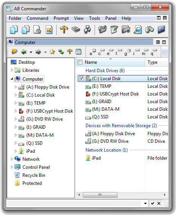Image resolution: width=176 pixels, height=215 pixels.
Task: Uncheck the (C:) Local Disk checkbox
Action: click(81, 78)
